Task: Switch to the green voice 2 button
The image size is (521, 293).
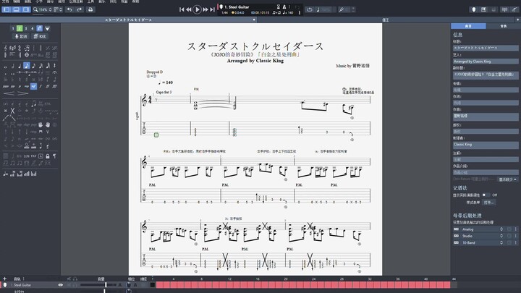Action: [20, 28]
